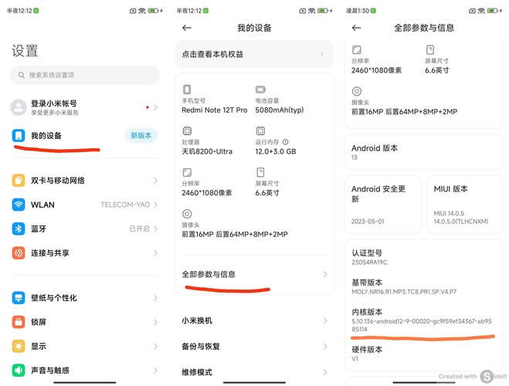Screen dimensions: 509x386
Task: Tap the WLAN wifi icon
Action: 19,205
